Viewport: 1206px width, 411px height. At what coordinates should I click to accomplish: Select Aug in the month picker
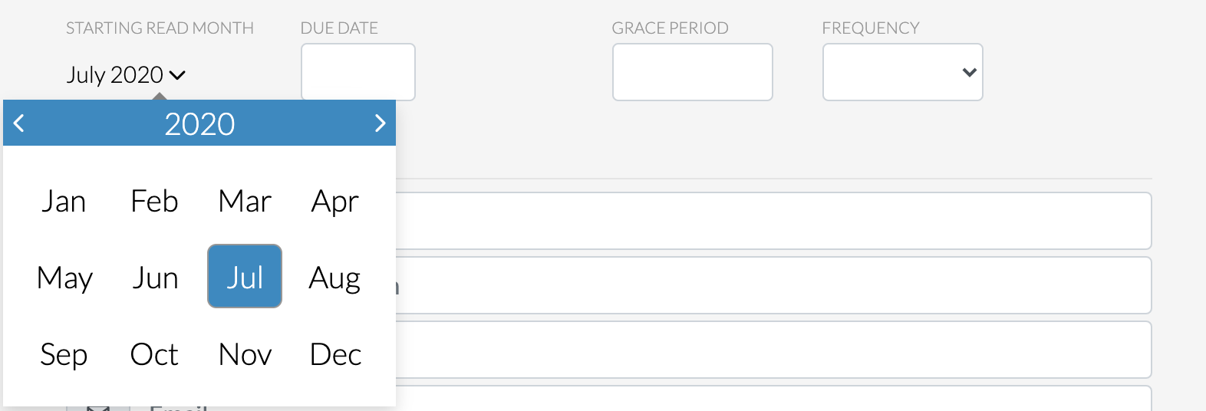point(335,277)
